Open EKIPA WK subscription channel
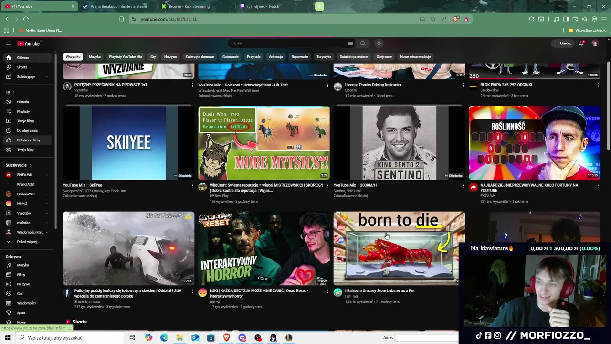 pos(28,175)
